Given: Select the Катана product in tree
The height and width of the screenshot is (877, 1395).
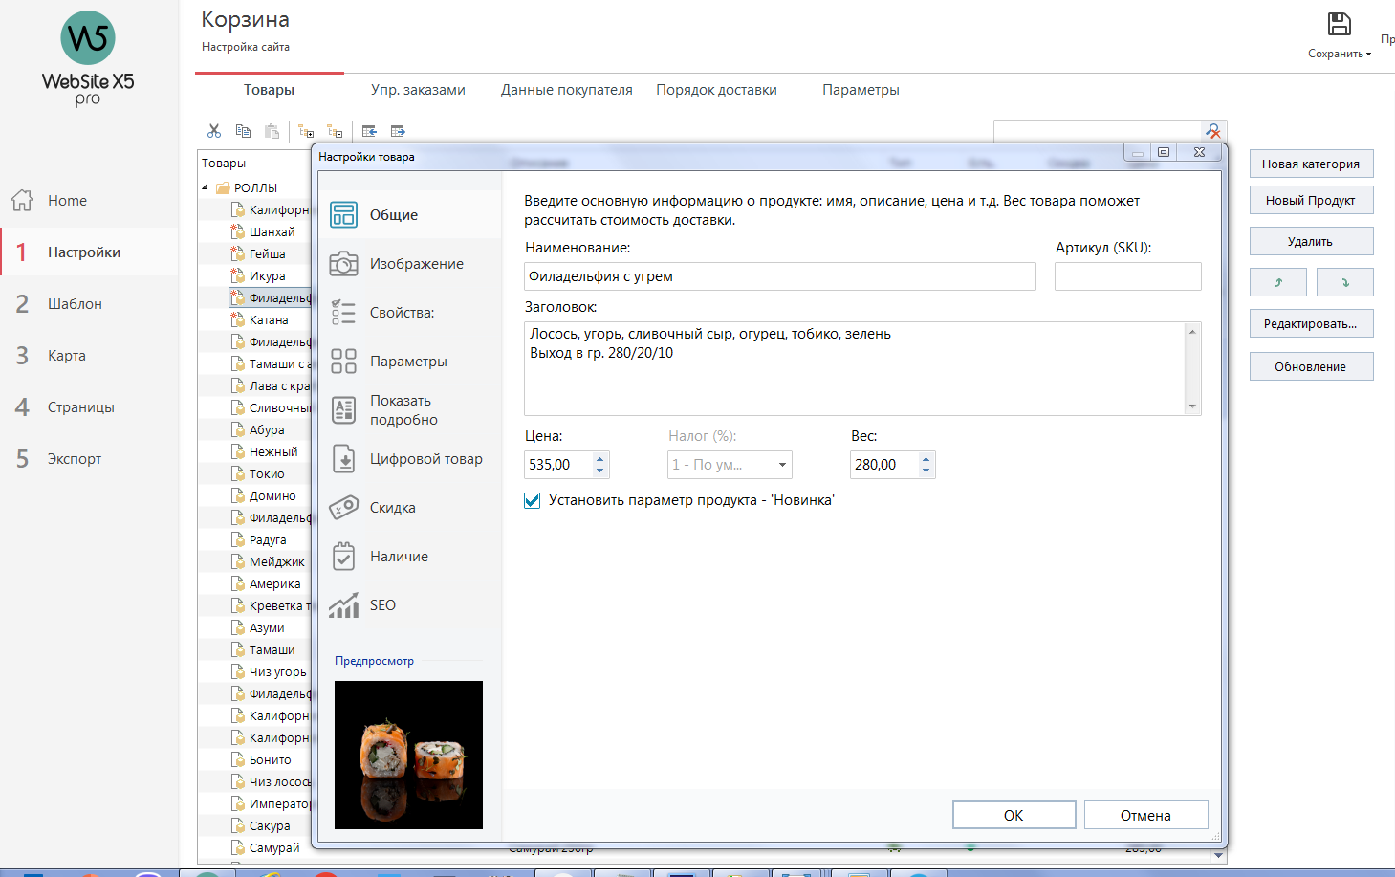Looking at the screenshot, I should (x=269, y=319).
